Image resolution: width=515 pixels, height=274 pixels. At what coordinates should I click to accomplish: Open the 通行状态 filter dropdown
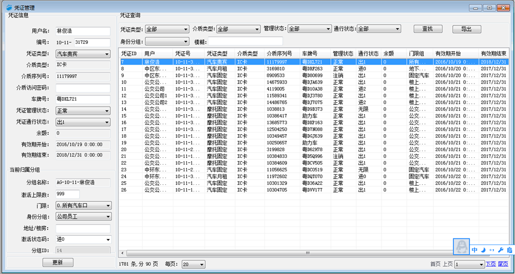pyautogui.click(x=379, y=29)
